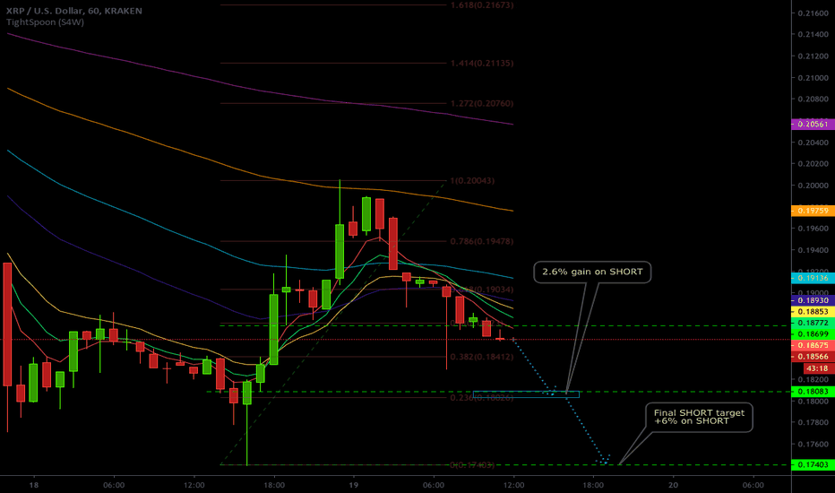Image resolution: width=835 pixels, height=493 pixels.
Task: Click the 0.786(0.19478) Fibonacci level label
Action: pyautogui.click(x=482, y=241)
